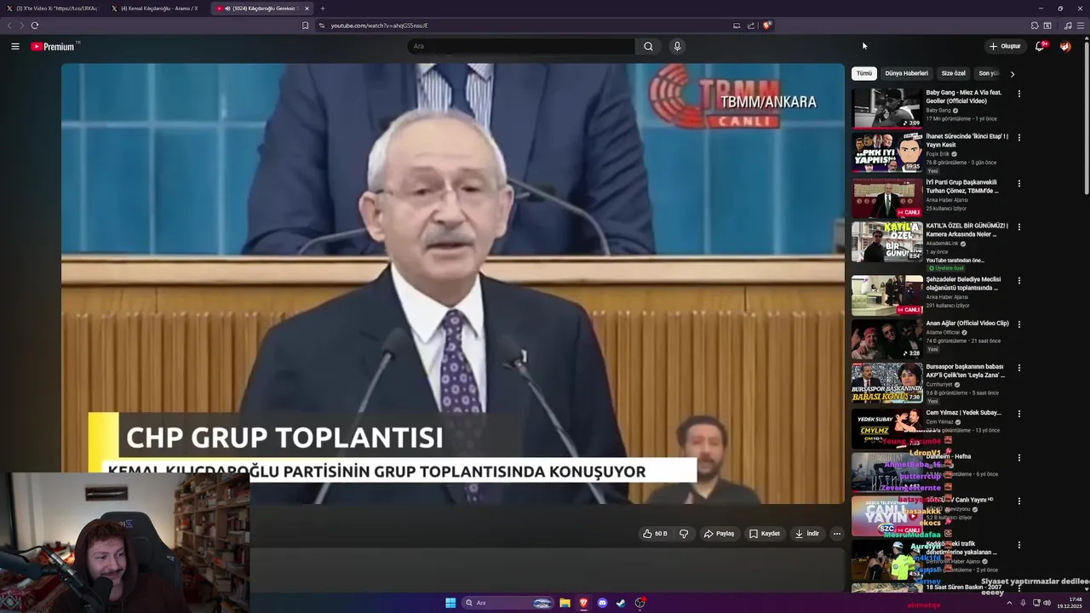This screenshot has width=1090, height=613.
Task: Open KATİL'A ÖZEL BİR GÜNÜMÜZ video title
Action: (x=967, y=230)
